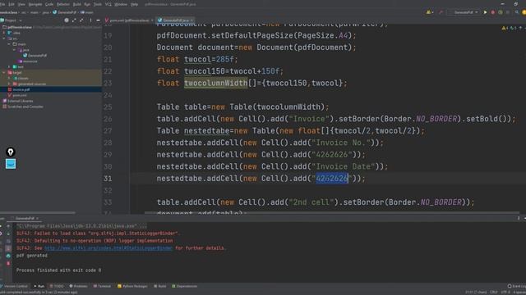Image resolution: width=526 pixels, height=295 pixels.
Task: Open the Run tool window button
Action: (39, 286)
